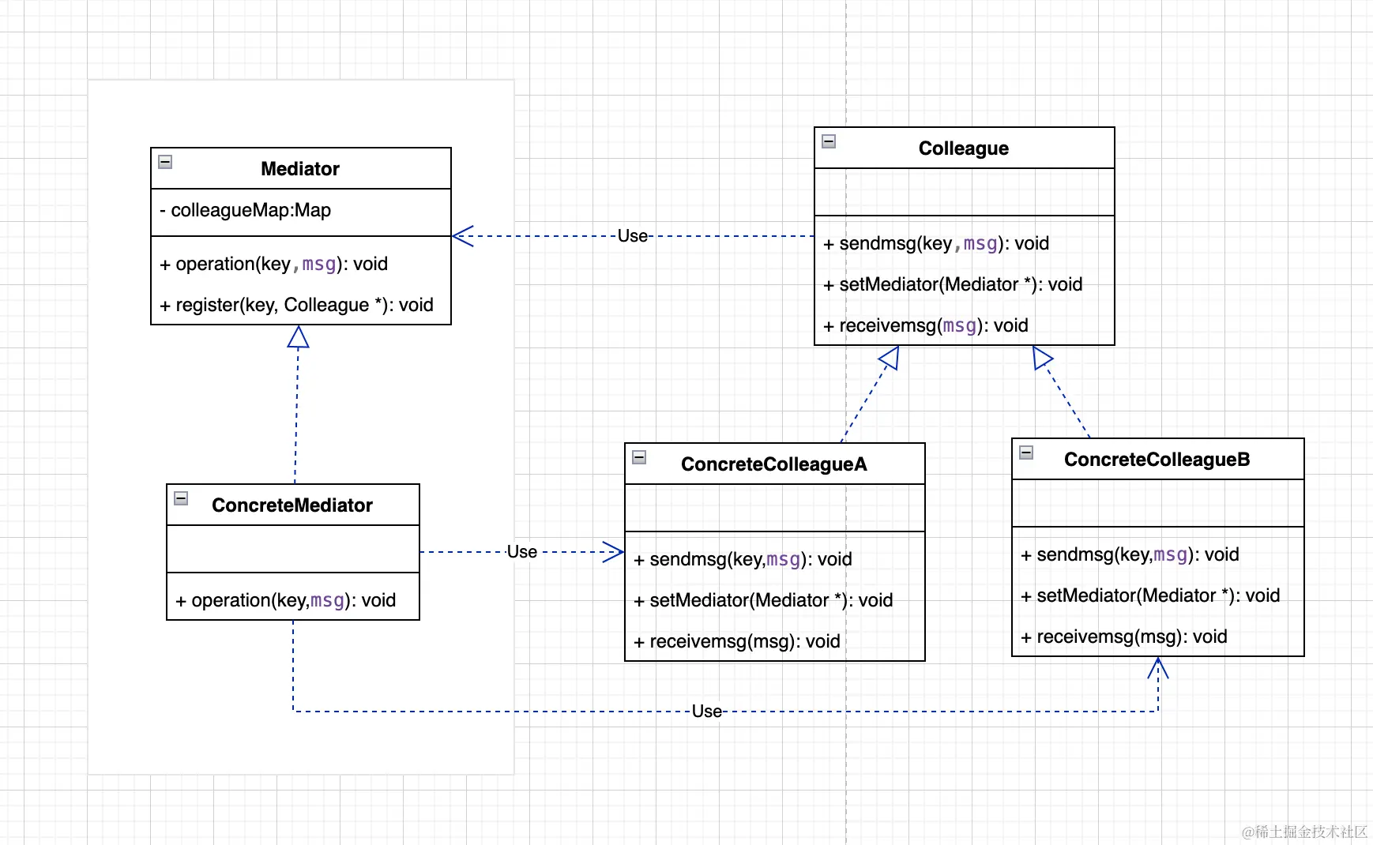
Task: Collapse the ConcreteMediator class box
Action: (181, 498)
